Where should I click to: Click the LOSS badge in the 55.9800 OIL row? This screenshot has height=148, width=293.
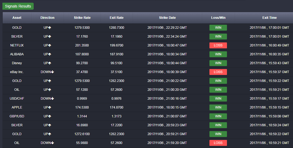tap(218, 143)
